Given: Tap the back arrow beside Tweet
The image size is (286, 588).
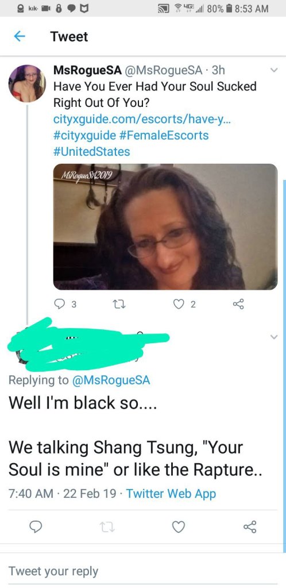Looking at the screenshot, I should pyautogui.click(x=20, y=36).
